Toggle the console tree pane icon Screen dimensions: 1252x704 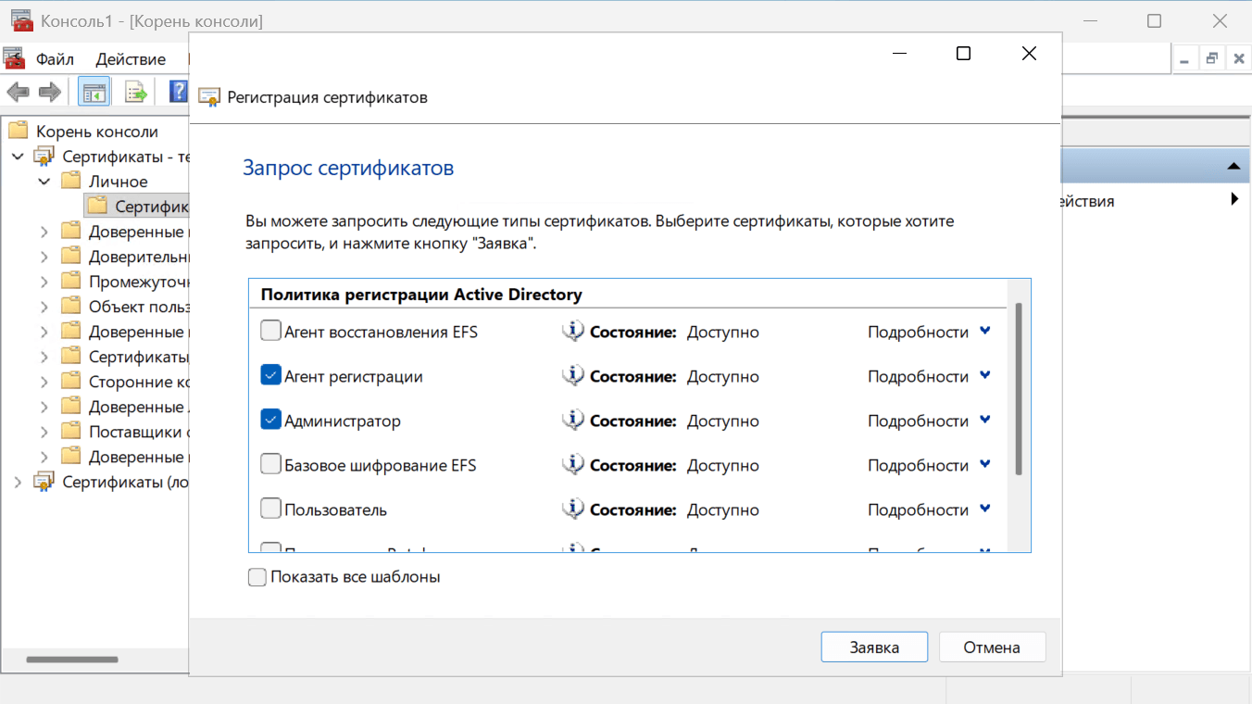click(x=94, y=92)
